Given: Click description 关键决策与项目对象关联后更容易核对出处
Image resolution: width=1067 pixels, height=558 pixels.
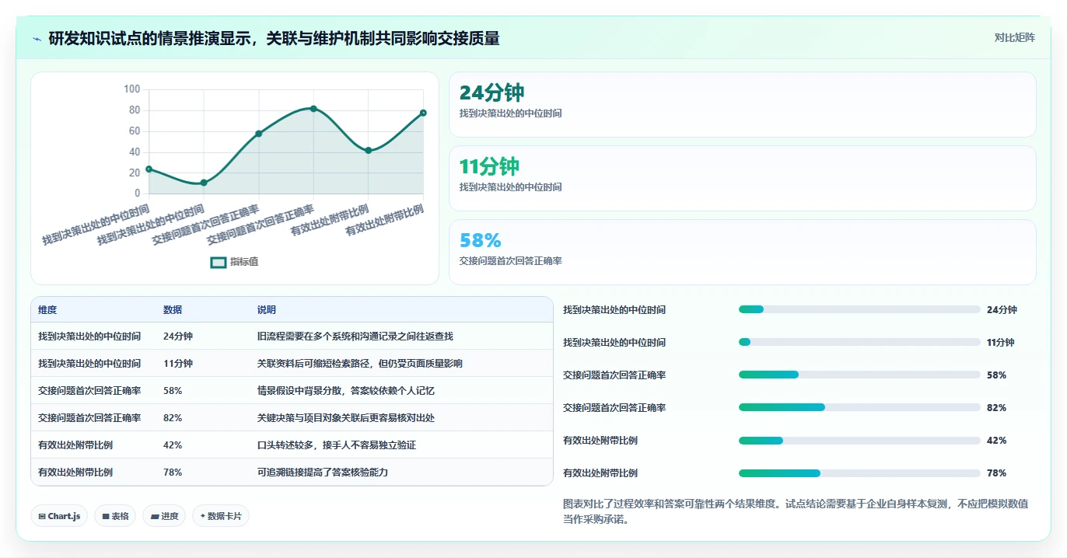Looking at the screenshot, I should (346, 418).
